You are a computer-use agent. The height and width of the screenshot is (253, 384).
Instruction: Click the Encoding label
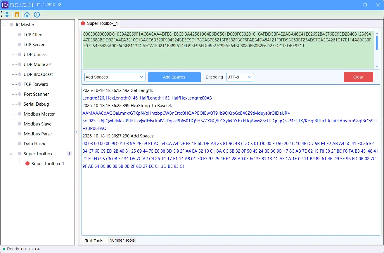pos(214,77)
